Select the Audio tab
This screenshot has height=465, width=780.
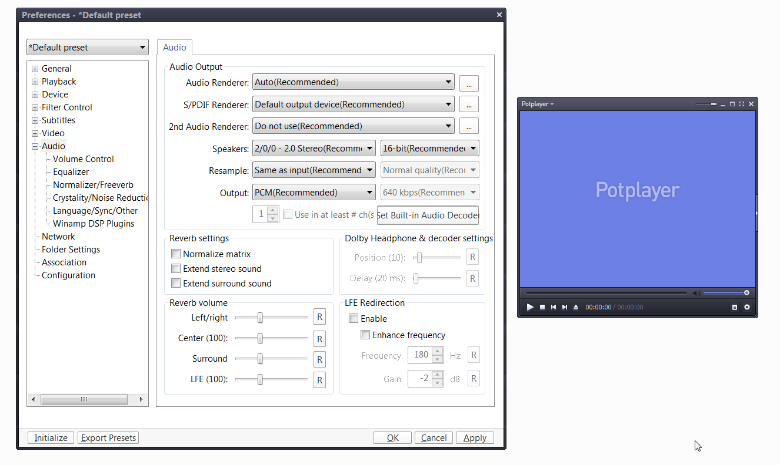(x=175, y=48)
